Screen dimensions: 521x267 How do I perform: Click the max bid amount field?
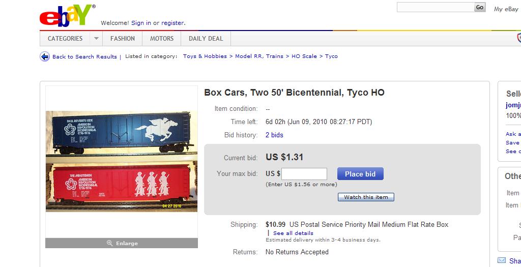[304, 174]
